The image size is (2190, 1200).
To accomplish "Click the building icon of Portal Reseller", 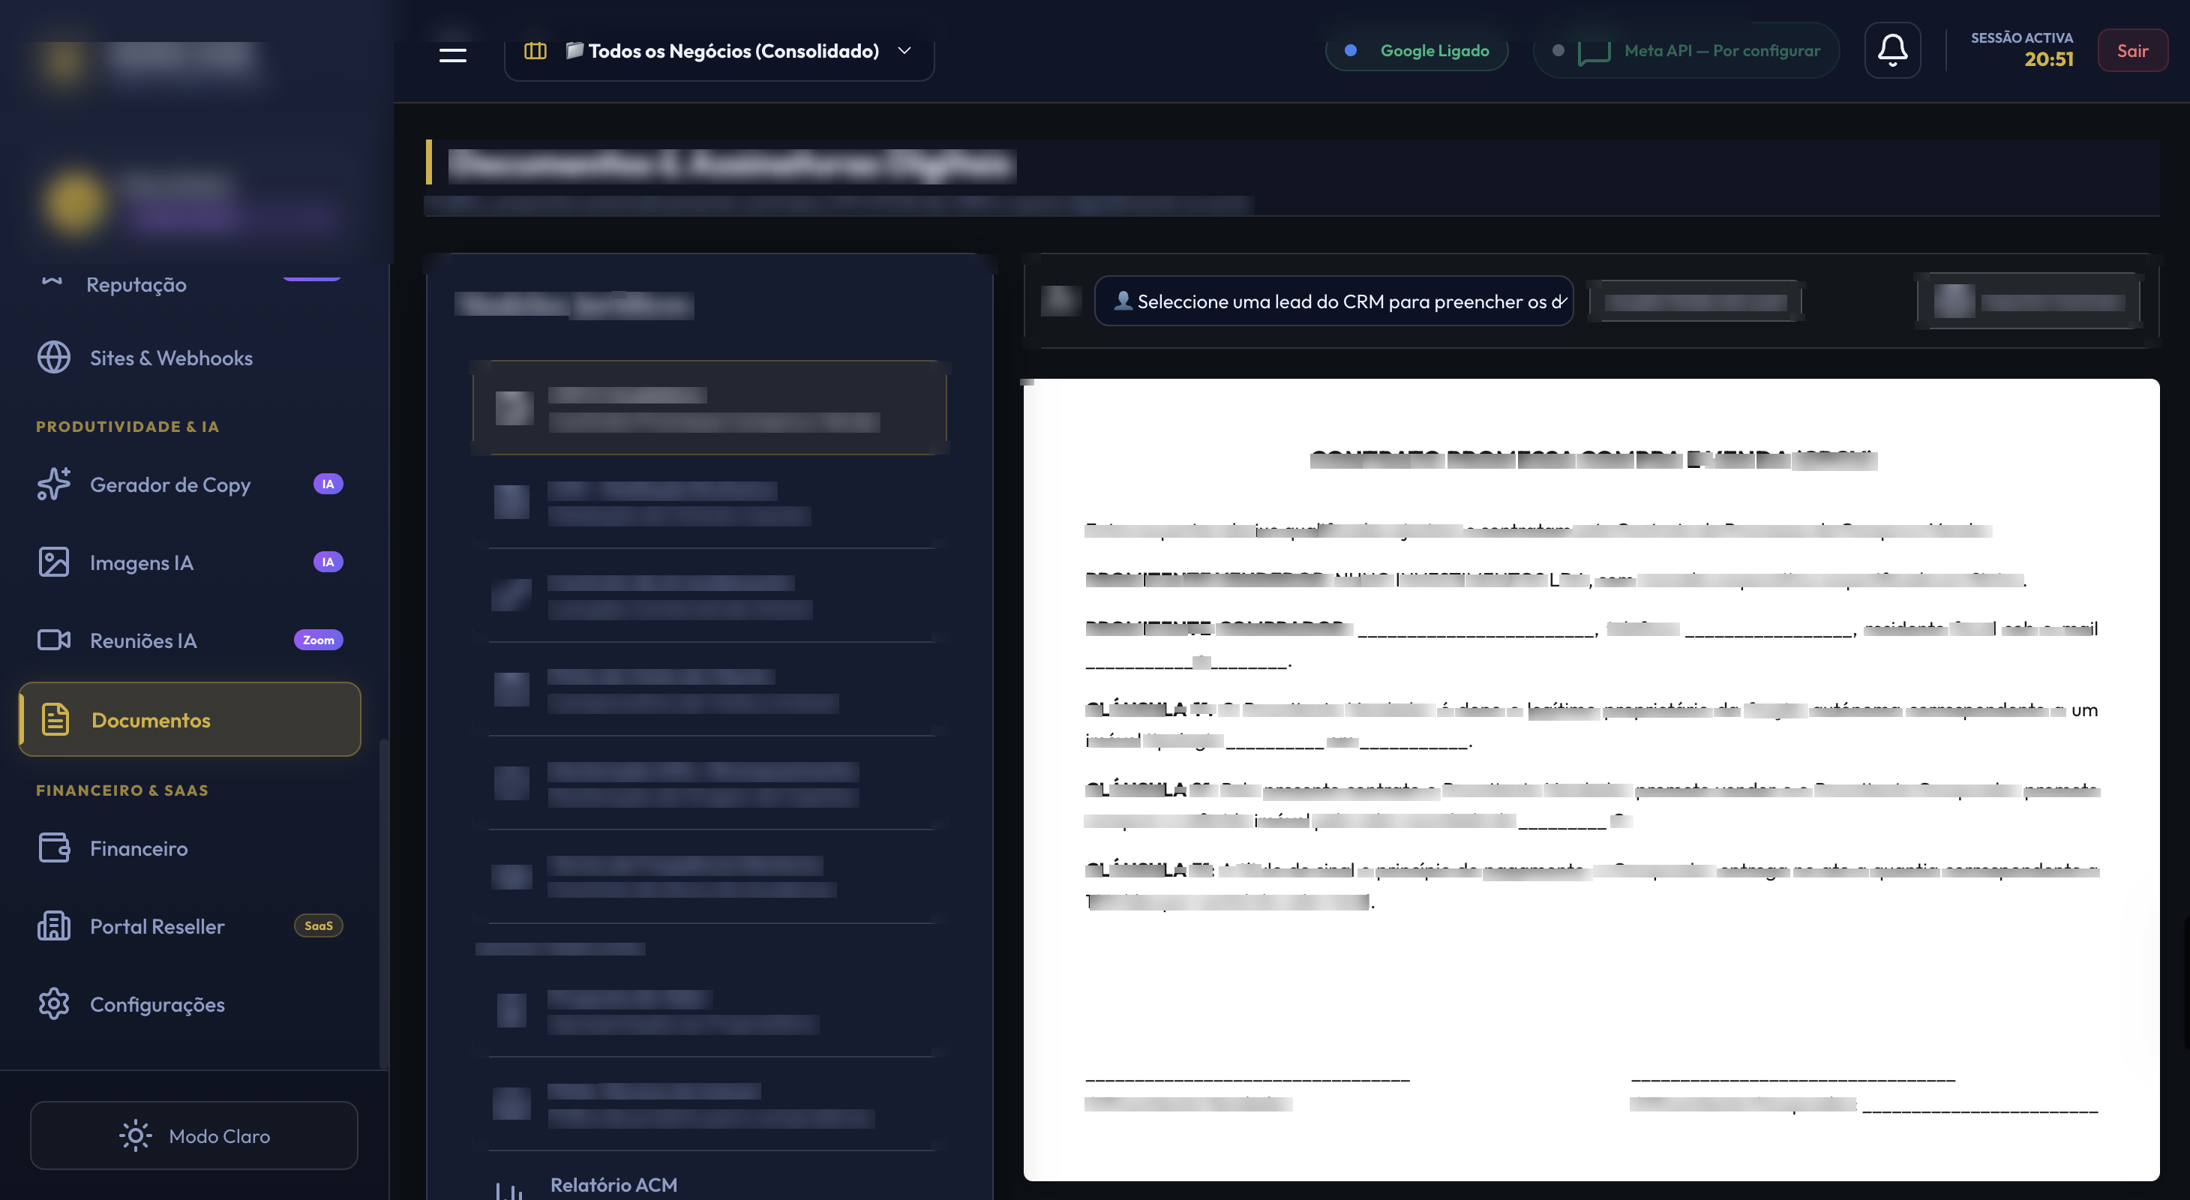I will (53, 926).
